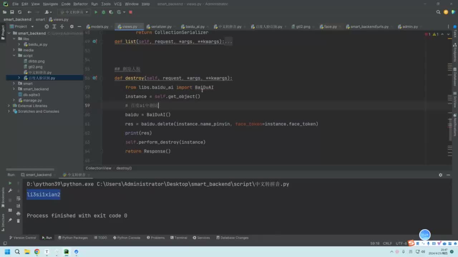The width and height of the screenshot is (458, 257).
Task: Open the Problems tool window
Action: pos(156,238)
